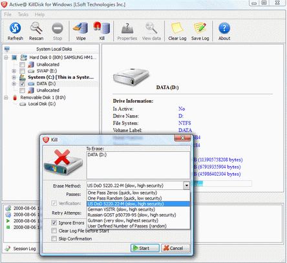Image resolution: width=287 pixels, height=263 pixels.
Task: Choose One Pass Random erase method
Action: click(138, 198)
